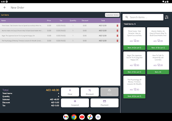Click the Clear cart button
The image size is (172, 121).
click(x=70, y=92)
